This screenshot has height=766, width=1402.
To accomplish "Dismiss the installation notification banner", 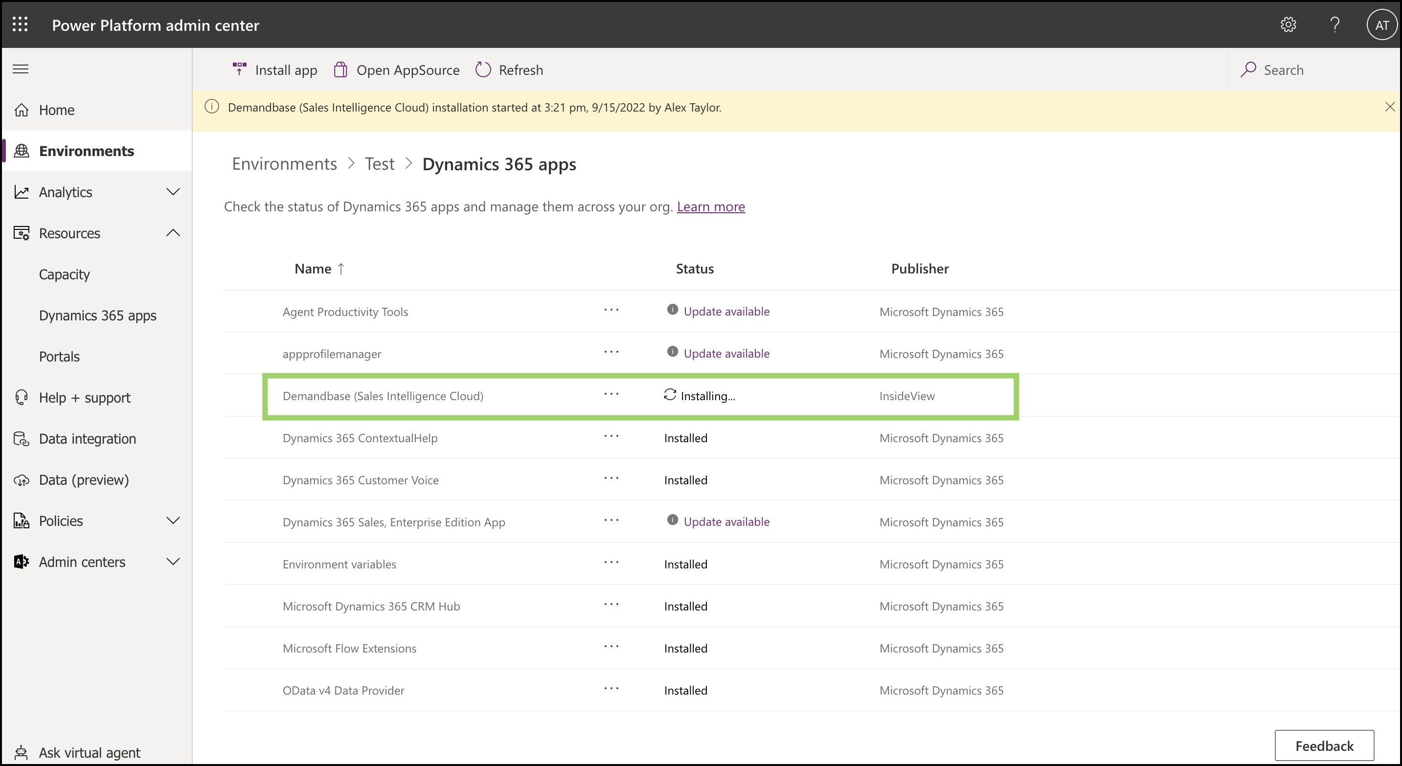I will (x=1389, y=107).
